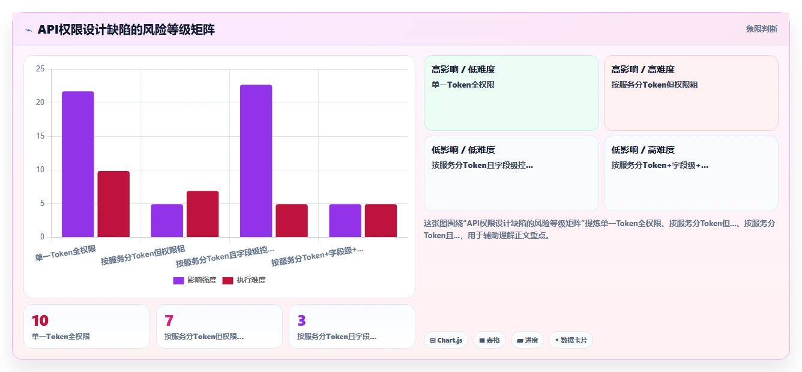Image resolution: width=802 pixels, height=372 pixels.
Task: Click 单一Token全权限 text in the green quadrant
Action: 463,85
